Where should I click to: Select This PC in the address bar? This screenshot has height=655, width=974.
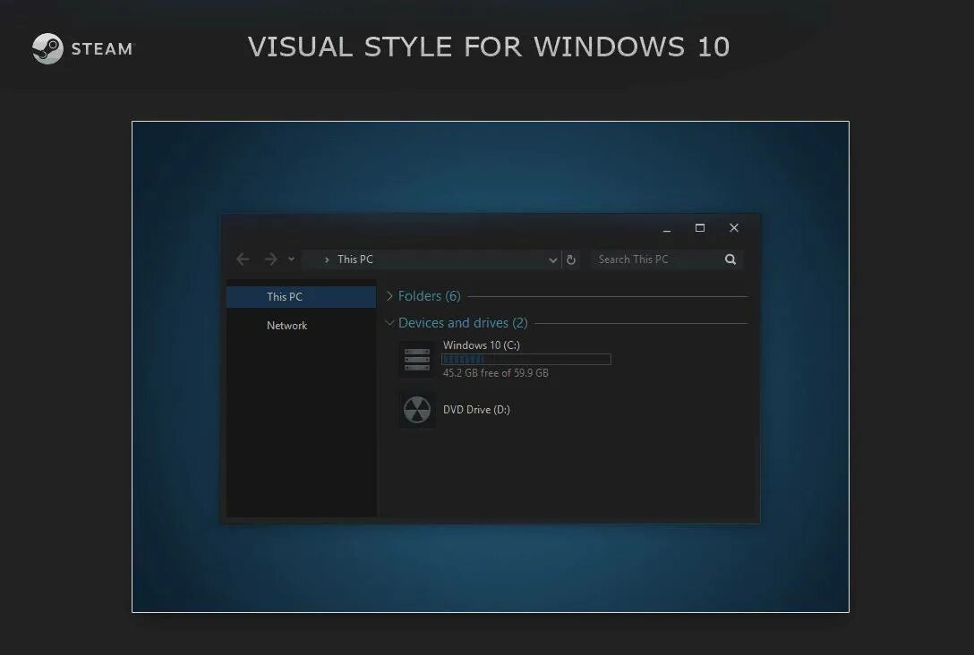(355, 259)
